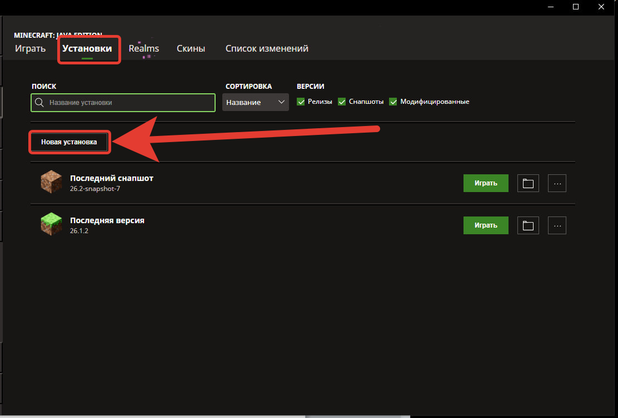Open the Скины tab
Viewport: 618px width, 418px height.
pos(191,48)
